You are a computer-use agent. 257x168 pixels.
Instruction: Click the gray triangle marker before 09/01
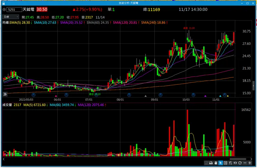[146, 96]
